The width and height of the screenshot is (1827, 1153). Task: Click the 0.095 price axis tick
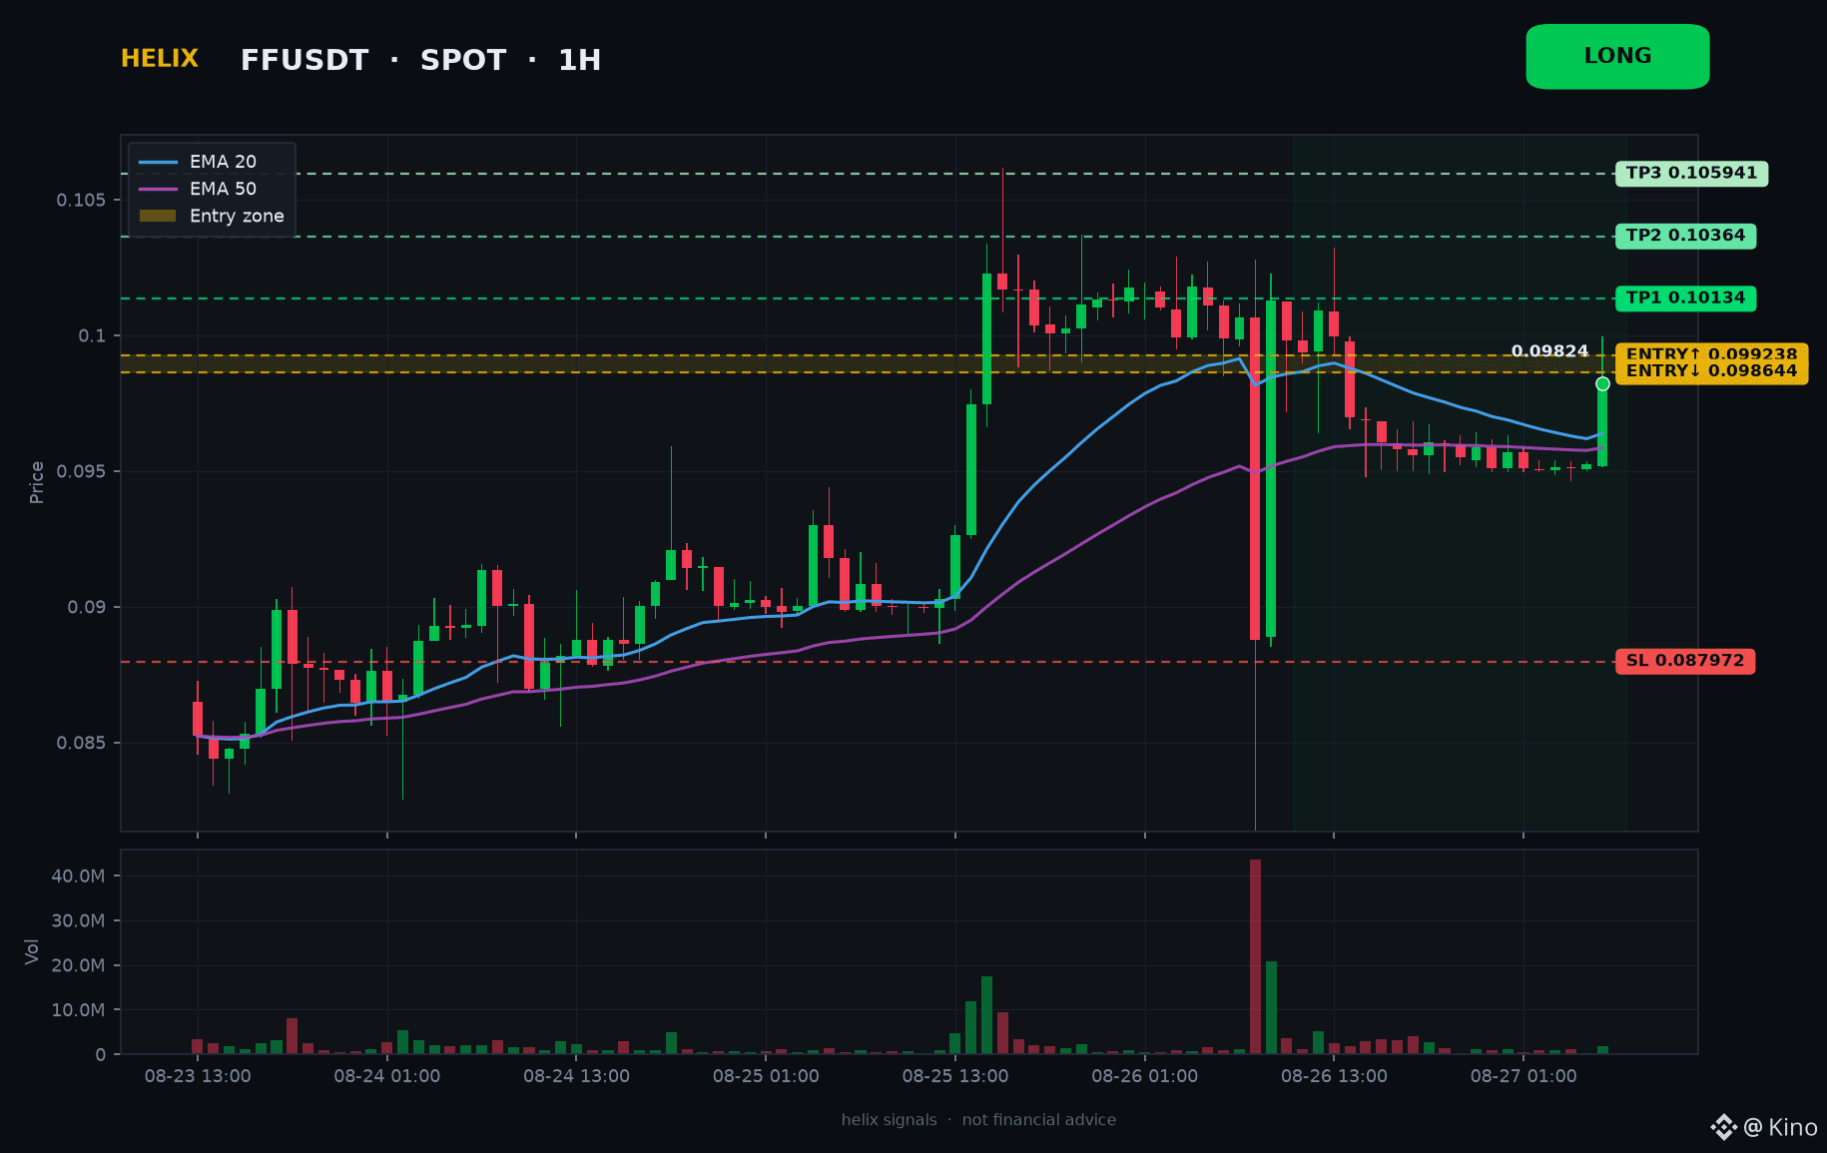click(81, 471)
